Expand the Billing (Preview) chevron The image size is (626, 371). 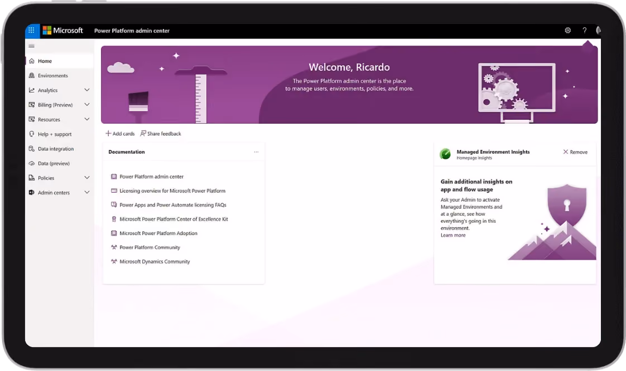click(x=87, y=105)
